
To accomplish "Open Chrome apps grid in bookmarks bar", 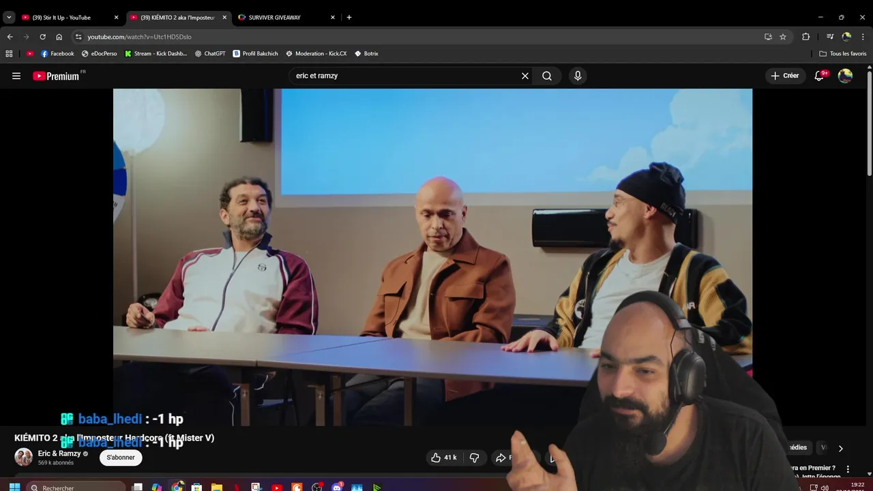I will 9,53.
